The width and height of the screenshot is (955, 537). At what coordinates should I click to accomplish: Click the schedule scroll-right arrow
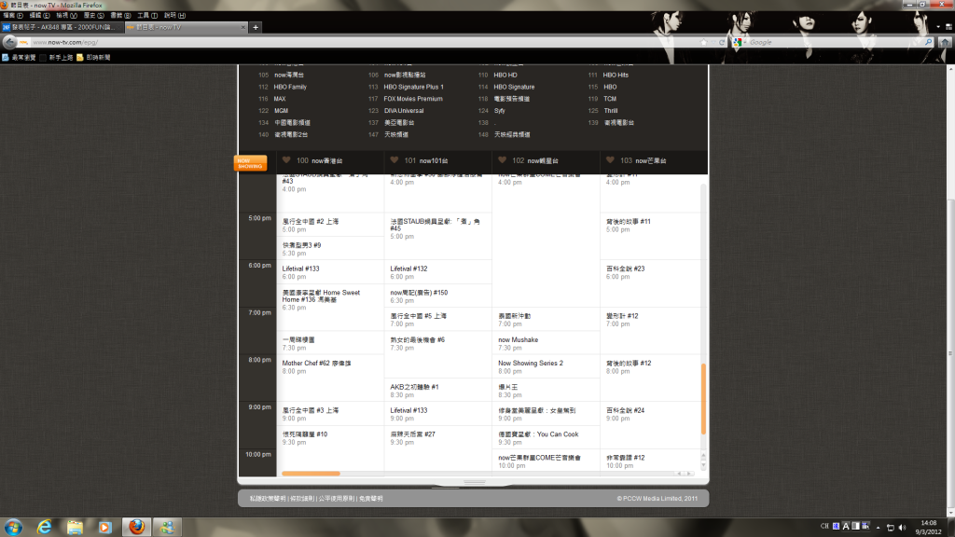(689, 474)
